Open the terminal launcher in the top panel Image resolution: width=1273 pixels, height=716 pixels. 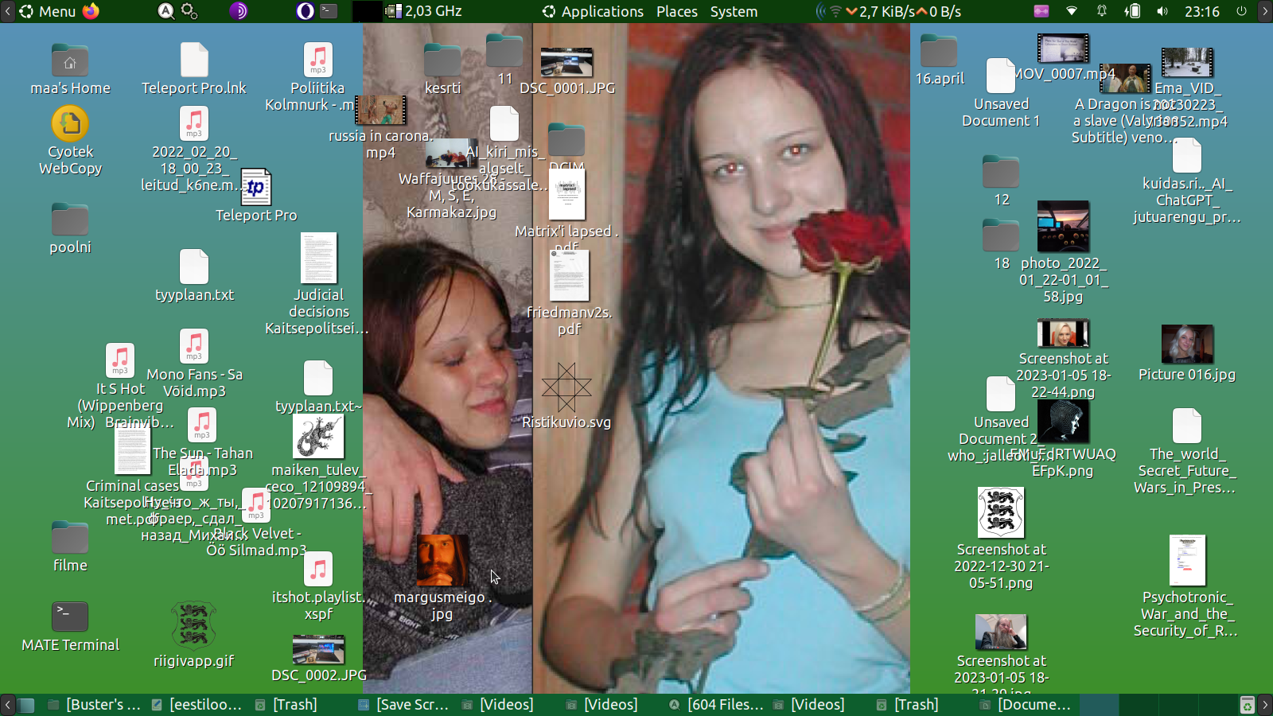pos(329,11)
